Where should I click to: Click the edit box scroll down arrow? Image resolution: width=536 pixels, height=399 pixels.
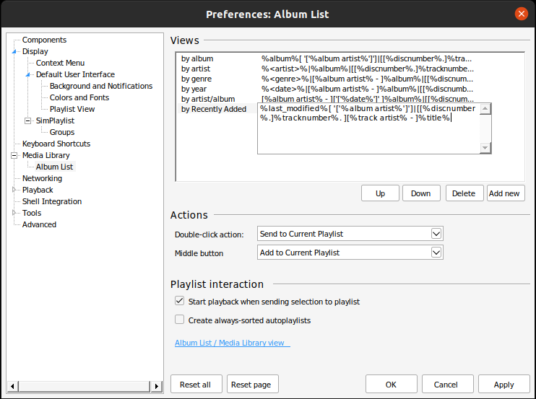click(485, 148)
